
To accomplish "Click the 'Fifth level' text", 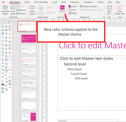I will click(81, 78).
